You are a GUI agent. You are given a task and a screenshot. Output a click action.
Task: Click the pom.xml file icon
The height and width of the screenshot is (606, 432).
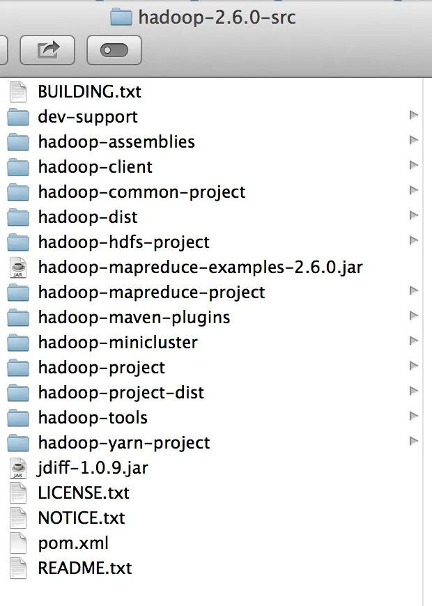tap(18, 543)
